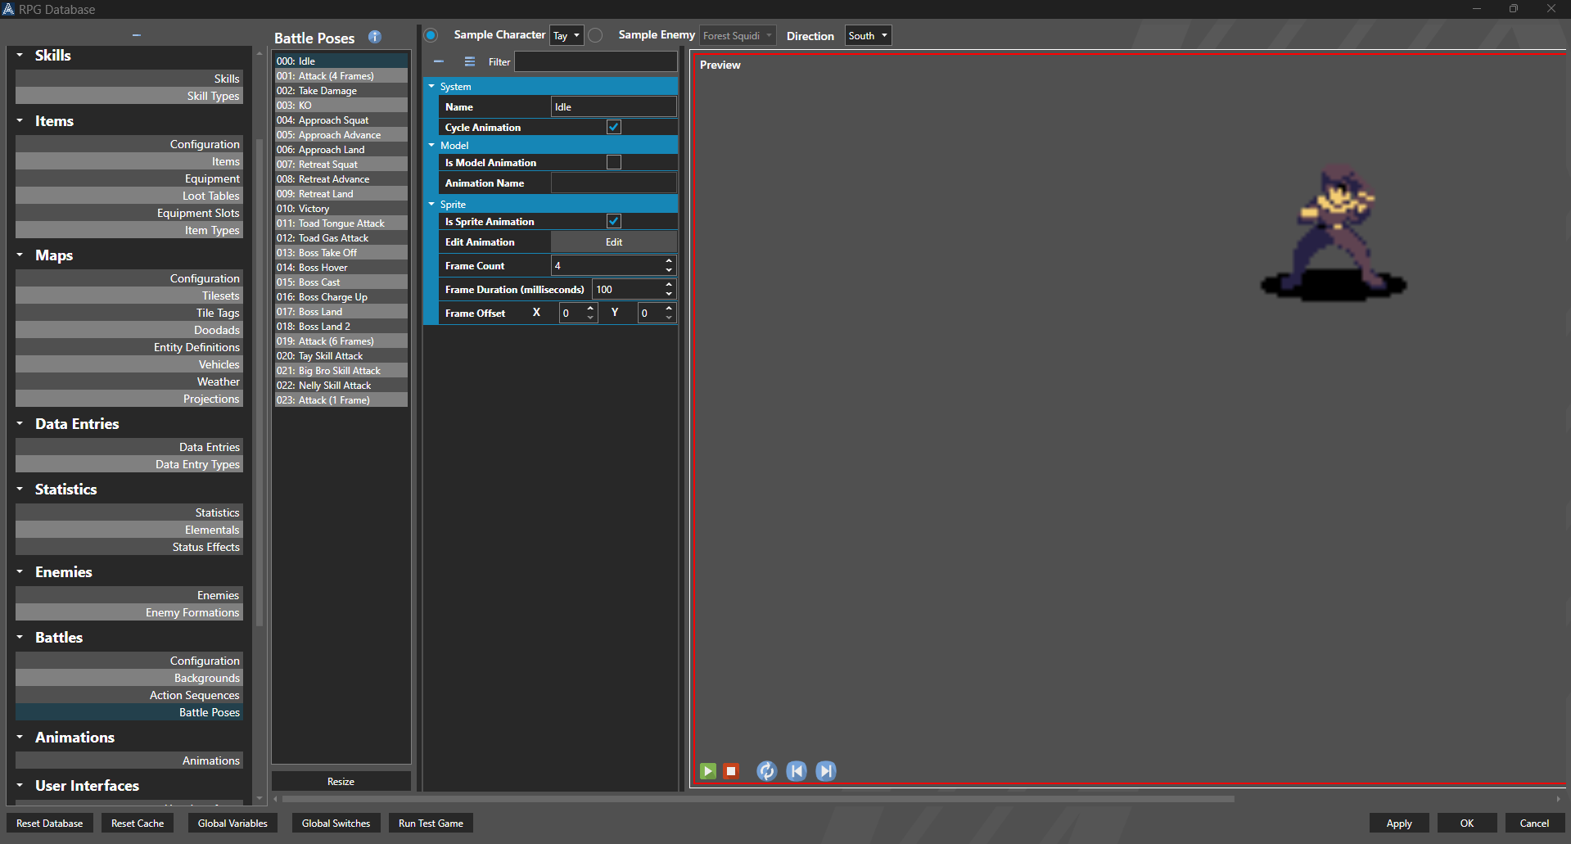Click the expand-all list icon beside Filter
The image size is (1571, 844).
point(470,61)
